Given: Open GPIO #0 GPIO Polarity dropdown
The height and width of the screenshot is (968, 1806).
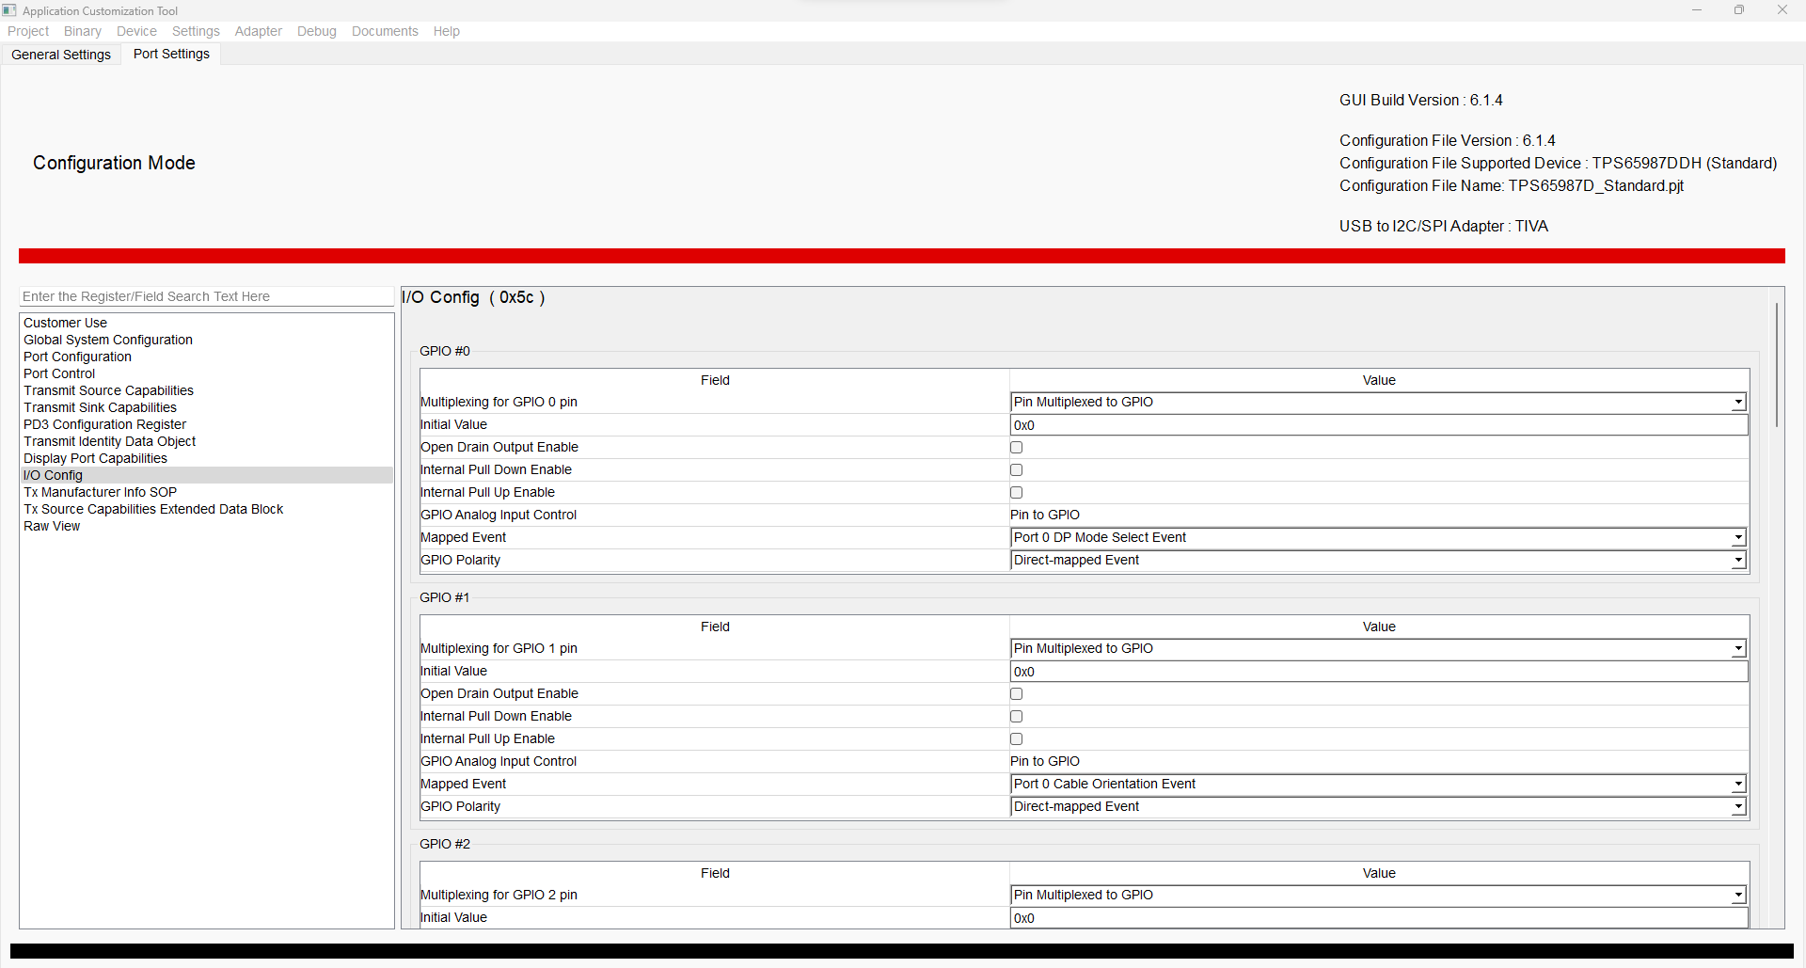Looking at the screenshot, I should pos(1379,560).
